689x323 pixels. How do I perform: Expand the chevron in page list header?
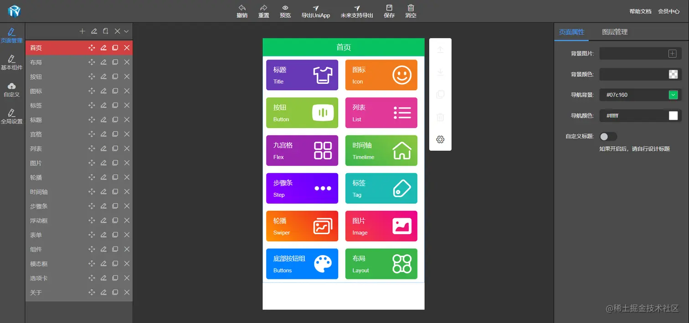click(x=126, y=31)
